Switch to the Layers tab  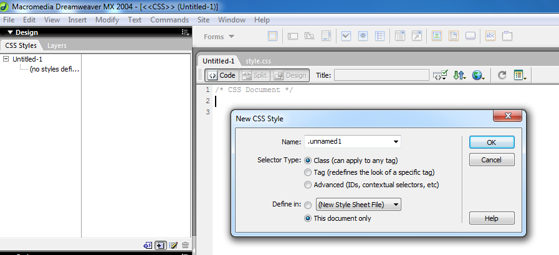[x=57, y=45]
